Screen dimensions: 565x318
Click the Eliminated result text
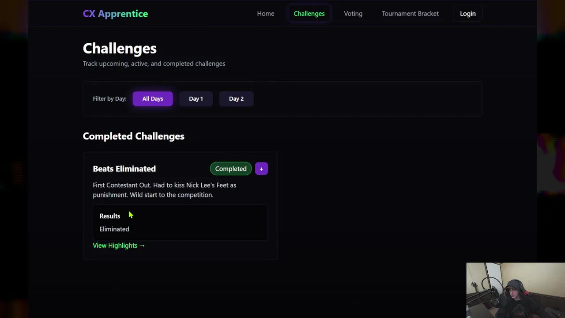pos(114,229)
